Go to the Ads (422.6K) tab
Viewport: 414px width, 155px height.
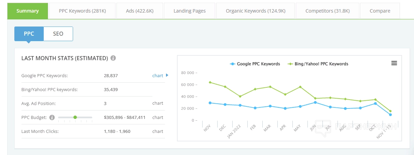[140, 11]
